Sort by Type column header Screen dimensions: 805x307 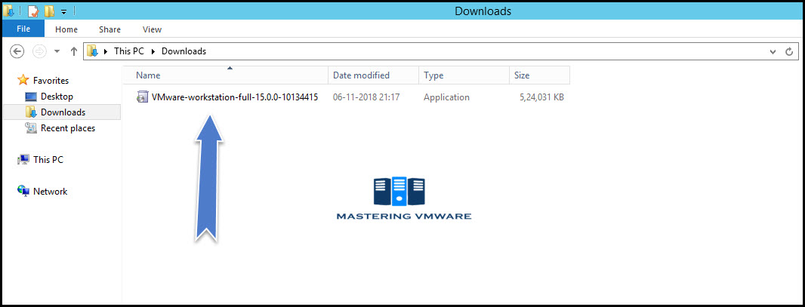click(464, 75)
